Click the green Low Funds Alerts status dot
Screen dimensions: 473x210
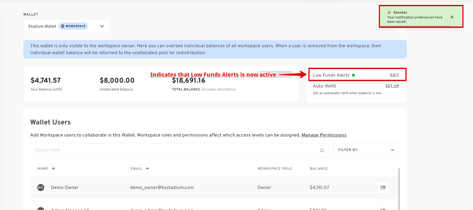click(353, 75)
